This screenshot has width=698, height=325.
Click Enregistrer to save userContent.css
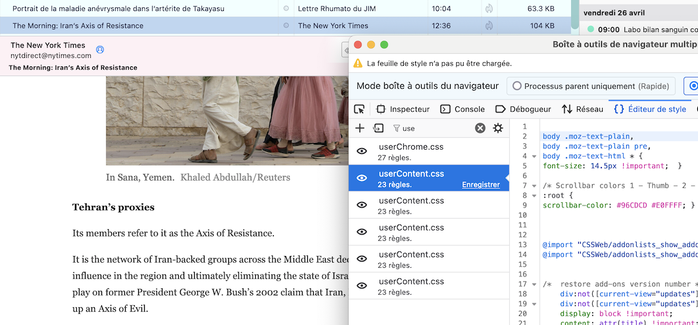[x=480, y=184]
